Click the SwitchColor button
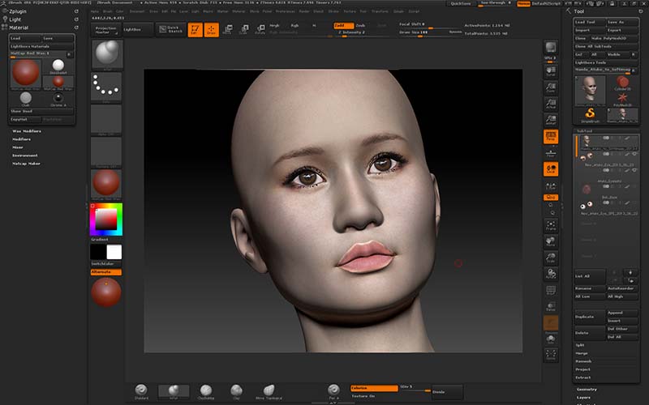The height and width of the screenshot is (405, 649). pos(106,264)
